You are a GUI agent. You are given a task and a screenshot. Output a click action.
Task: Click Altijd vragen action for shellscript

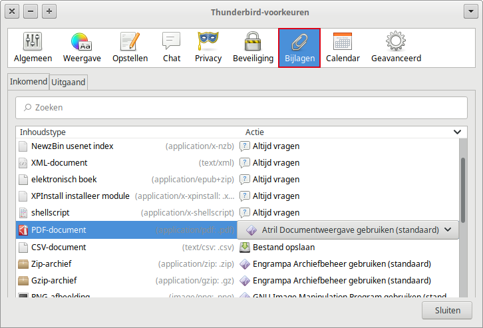pyautogui.click(x=276, y=213)
